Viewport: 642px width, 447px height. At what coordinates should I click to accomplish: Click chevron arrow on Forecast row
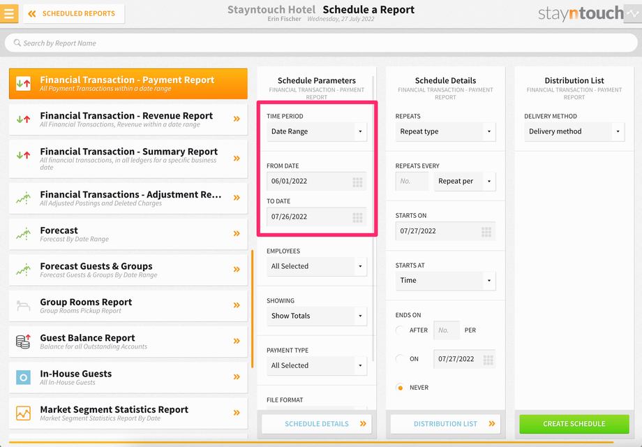tap(237, 233)
